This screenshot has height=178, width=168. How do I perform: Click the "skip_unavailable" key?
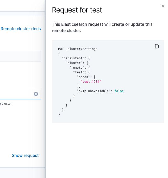click(x=95, y=91)
